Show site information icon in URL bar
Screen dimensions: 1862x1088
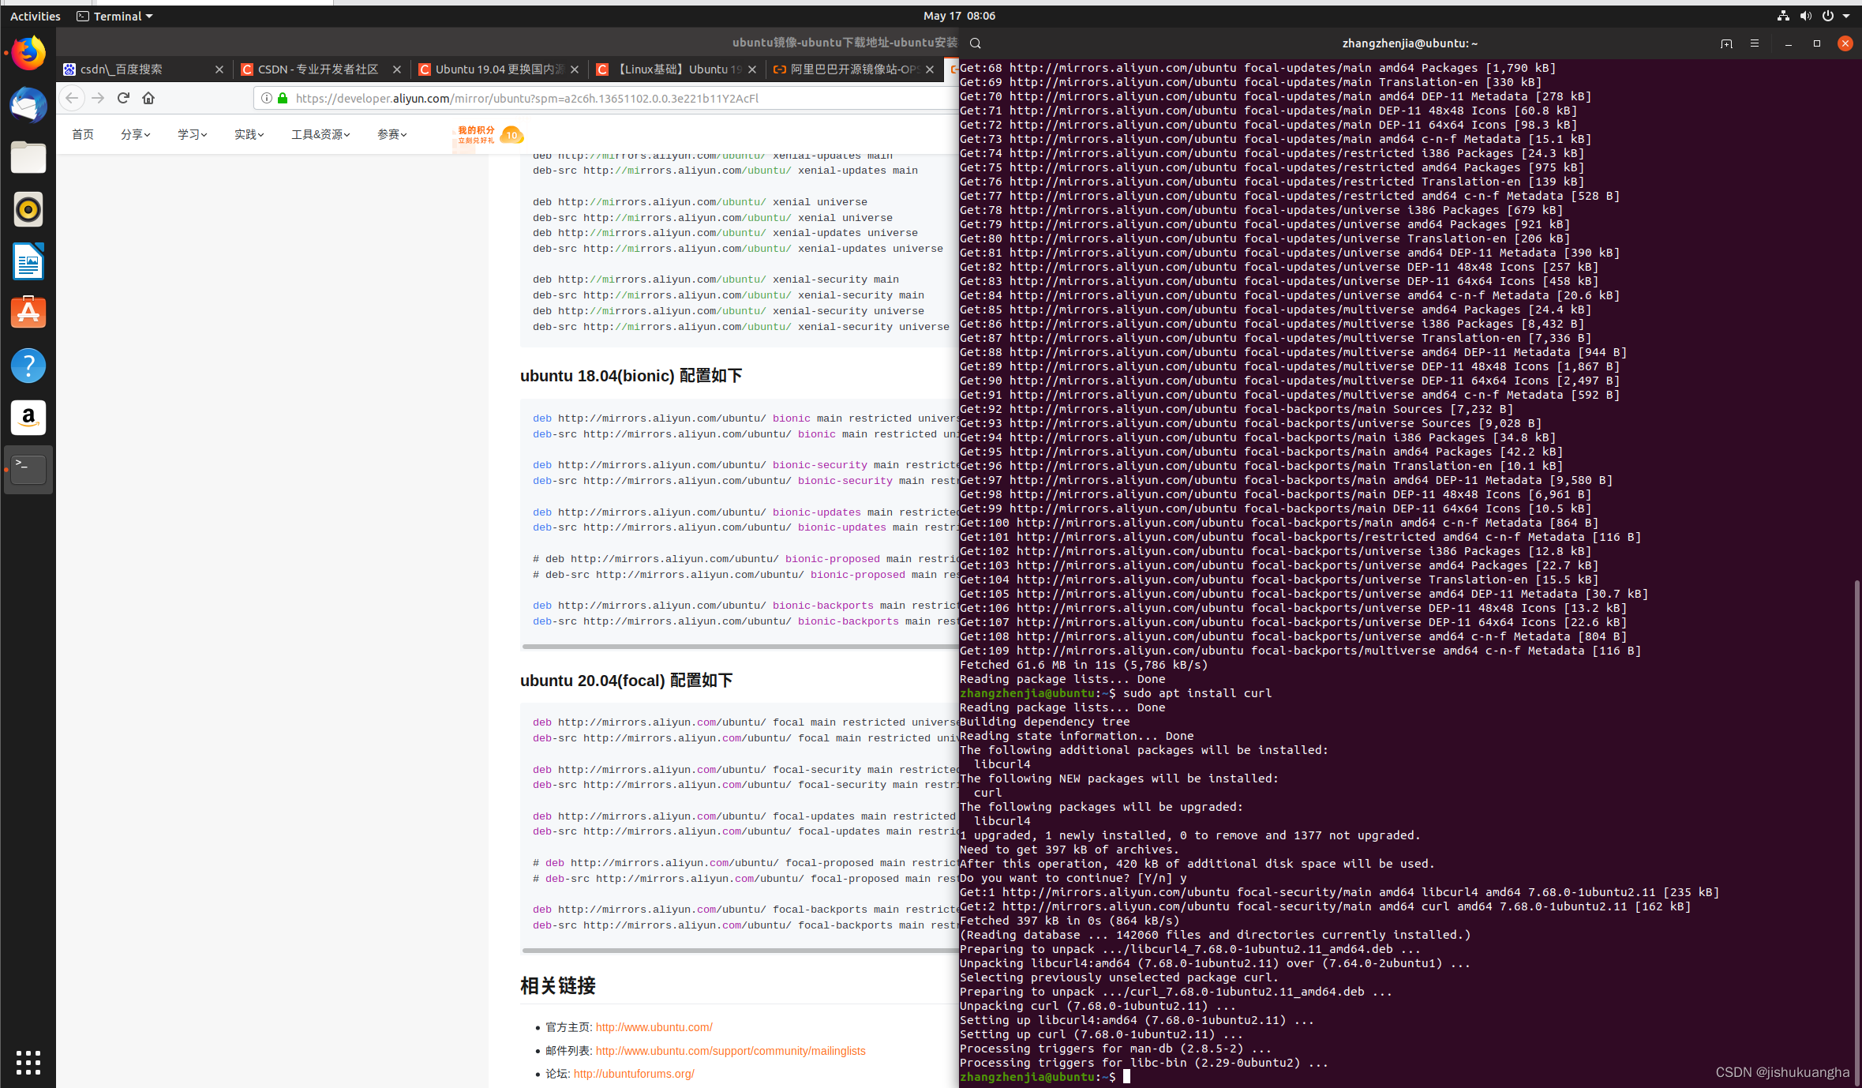pos(267,98)
